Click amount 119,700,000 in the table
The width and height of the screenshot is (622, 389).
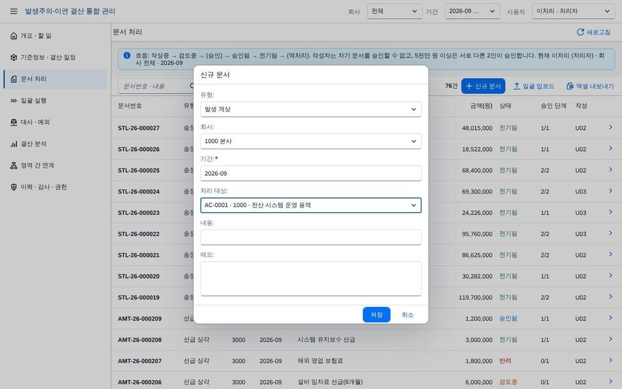click(475, 297)
